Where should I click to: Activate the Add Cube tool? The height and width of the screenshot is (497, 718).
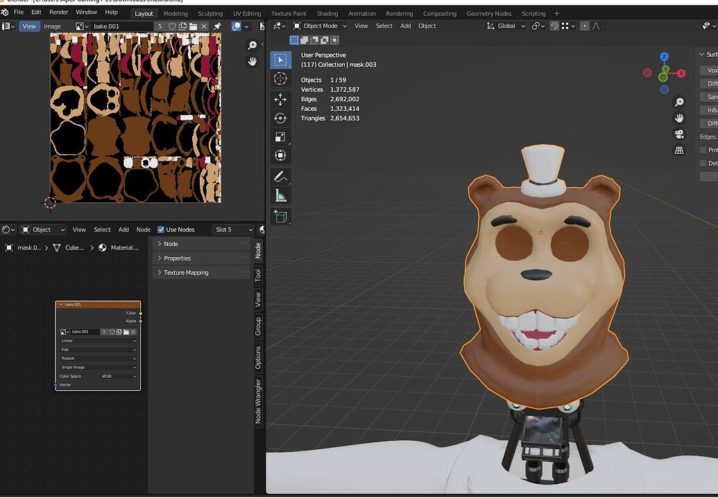coord(280,216)
